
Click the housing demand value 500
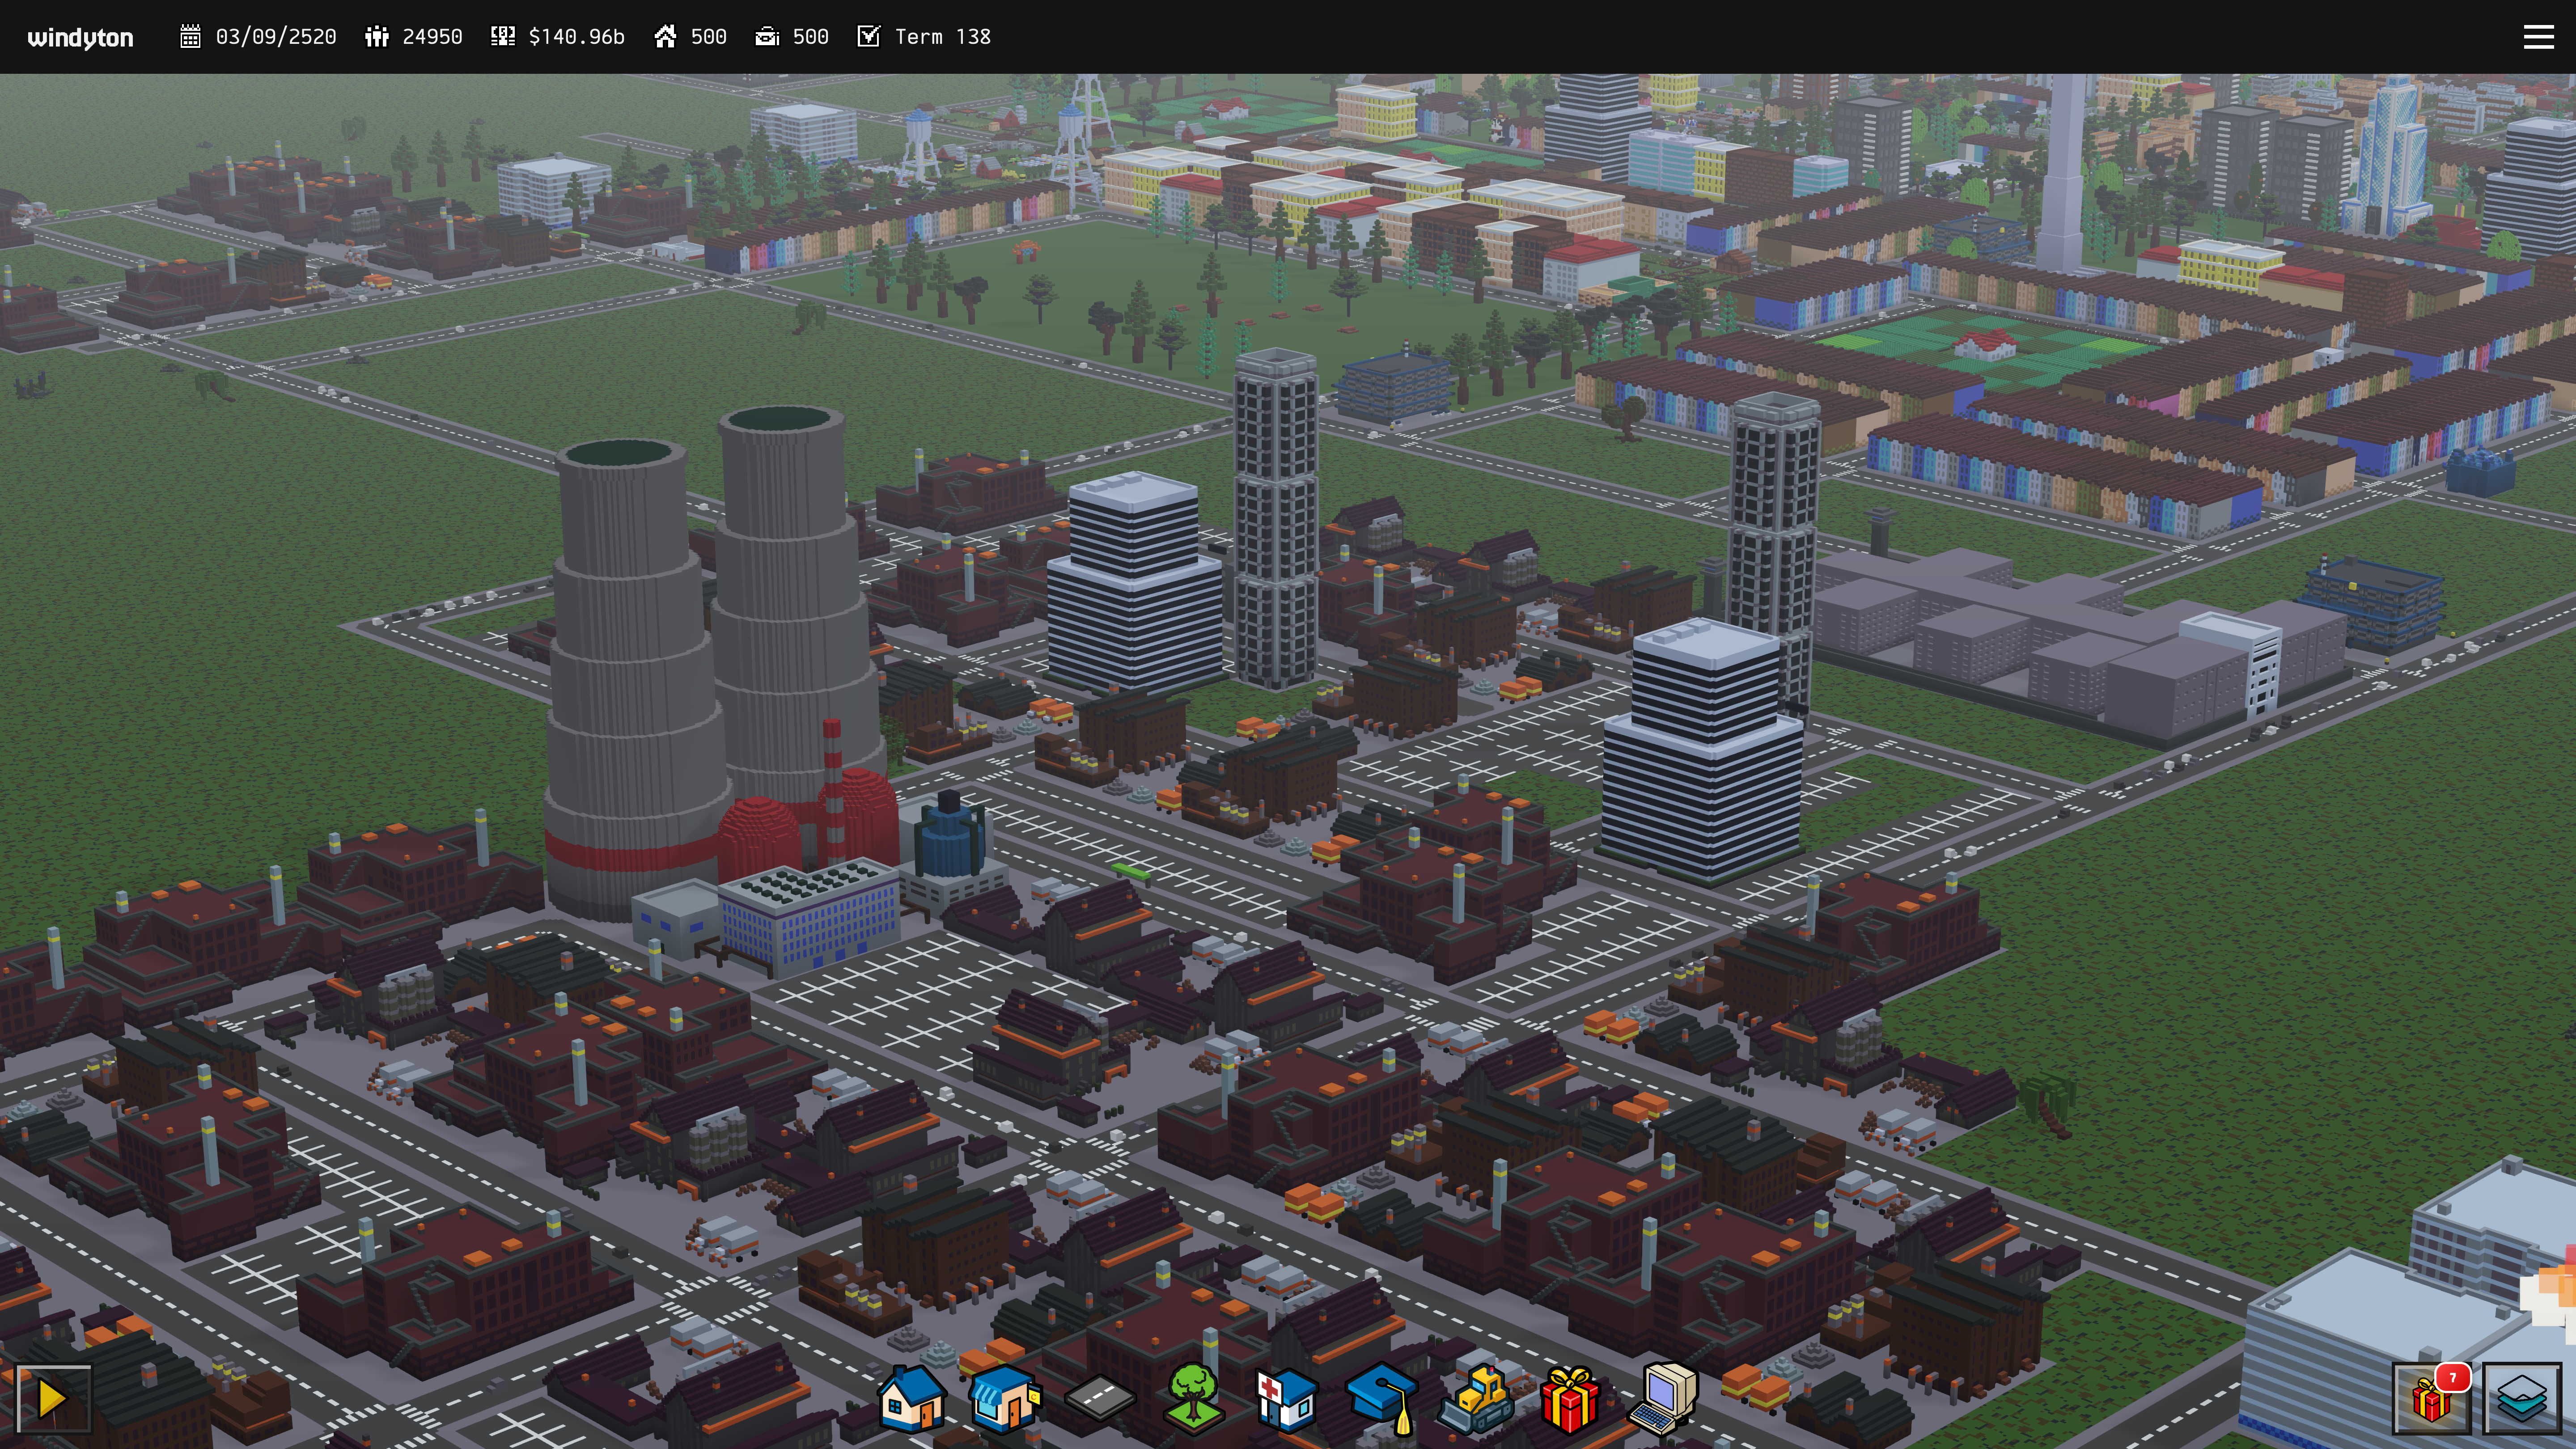[x=708, y=37]
